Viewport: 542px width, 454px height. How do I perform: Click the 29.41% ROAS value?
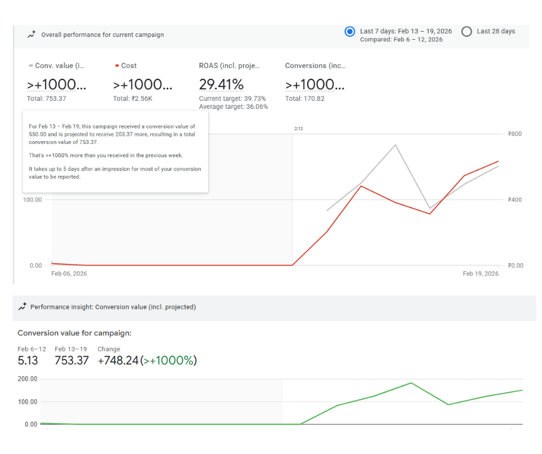click(x=221, y=85)
